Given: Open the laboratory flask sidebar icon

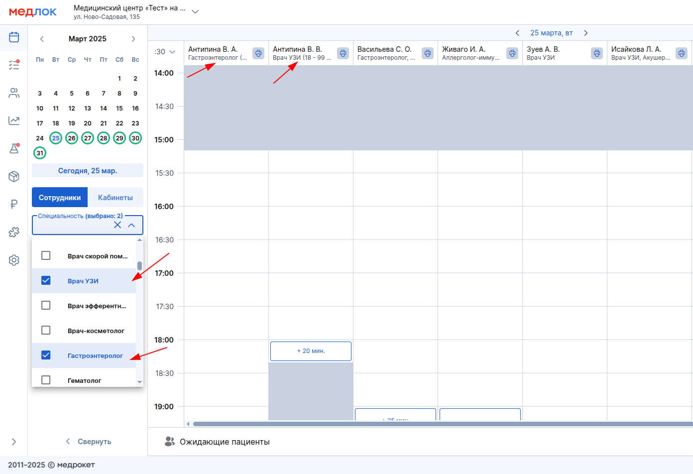Looking at the screenshot, I should tap(14, 148).
